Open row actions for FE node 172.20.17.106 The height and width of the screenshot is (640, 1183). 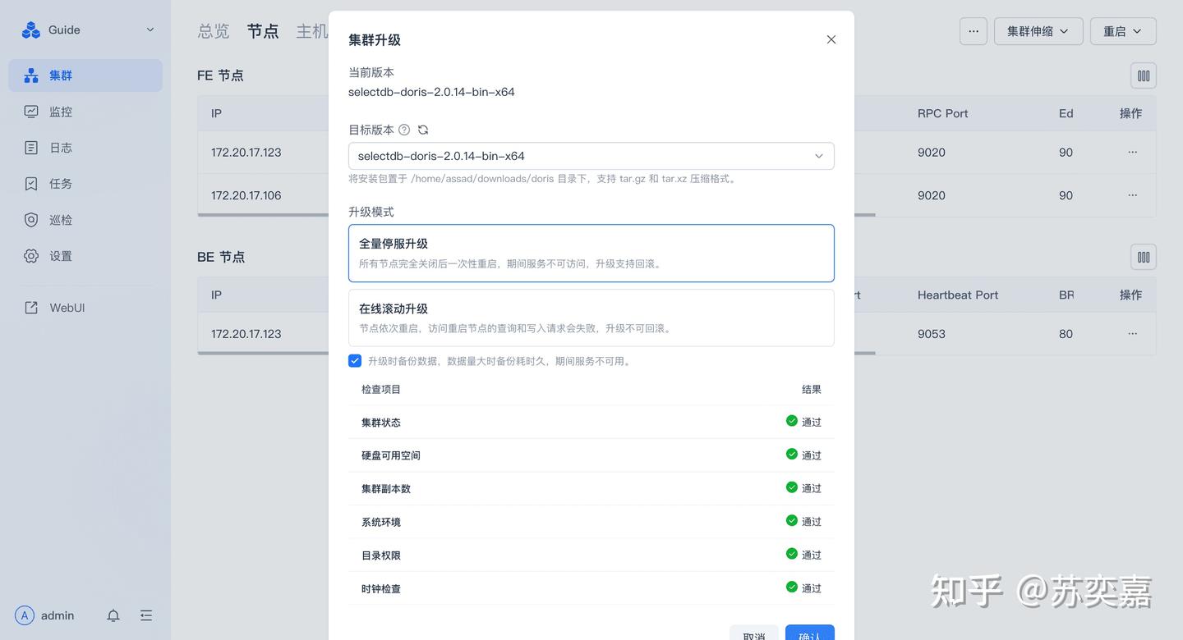tap(1132, 195)
